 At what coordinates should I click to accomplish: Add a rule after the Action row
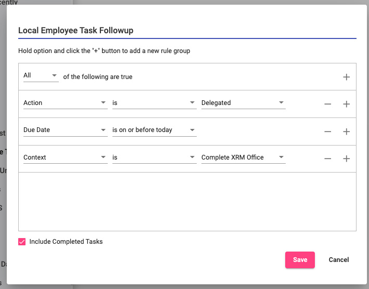pyautogui.click(x=346, y=104)
